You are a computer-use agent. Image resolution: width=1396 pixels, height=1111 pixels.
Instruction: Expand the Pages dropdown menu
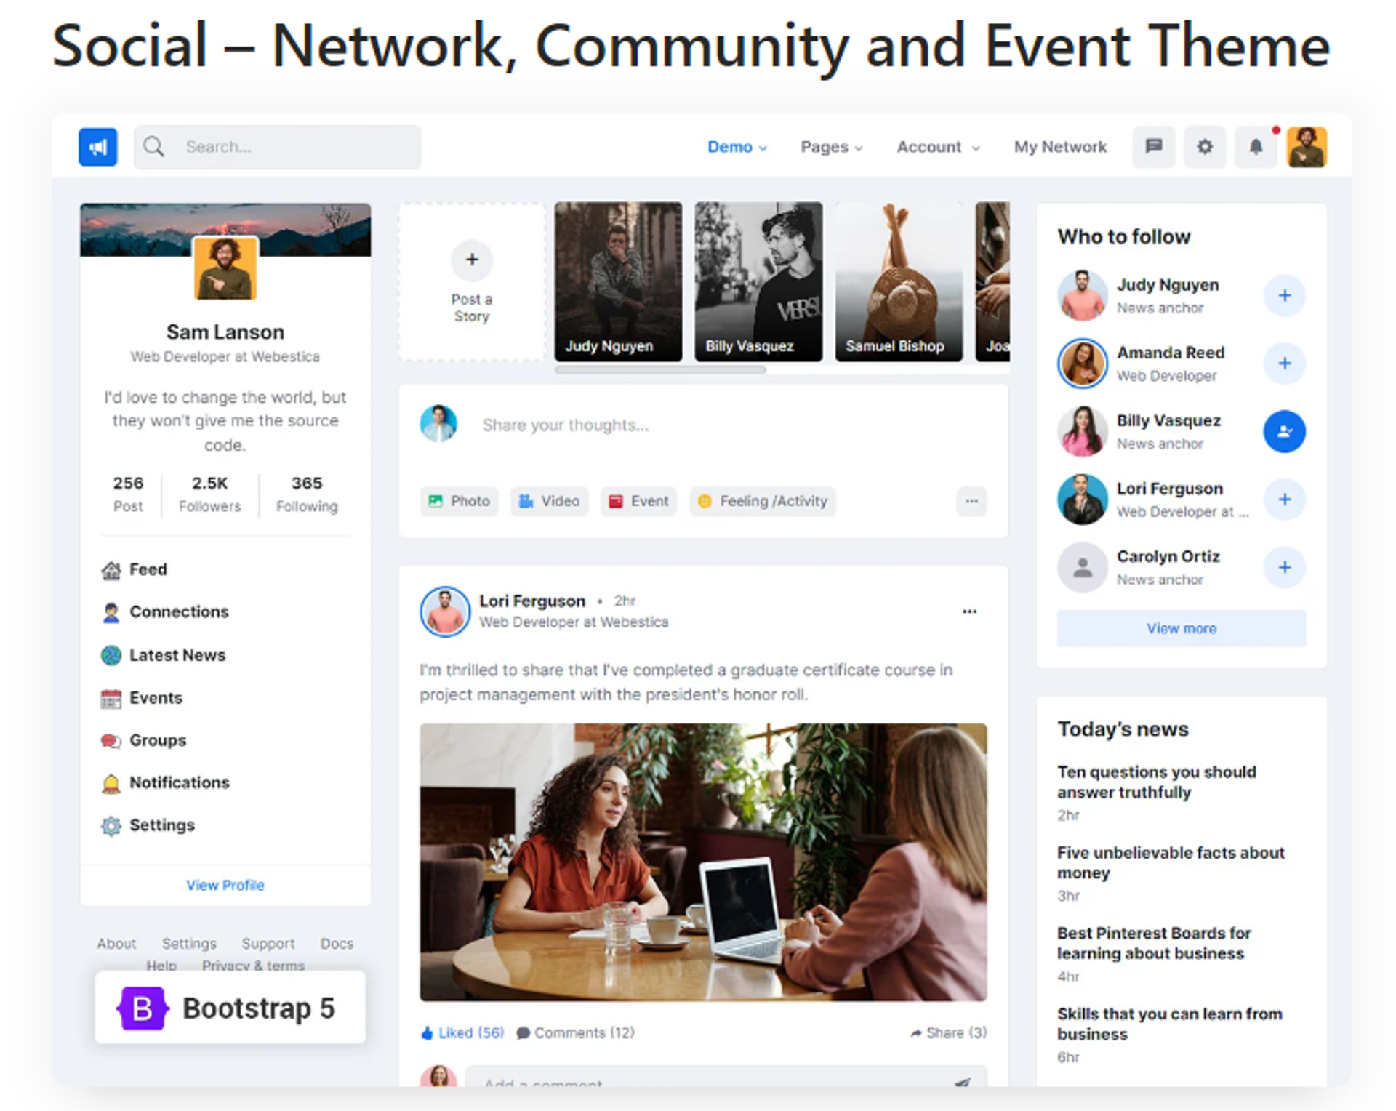[832, 147]
